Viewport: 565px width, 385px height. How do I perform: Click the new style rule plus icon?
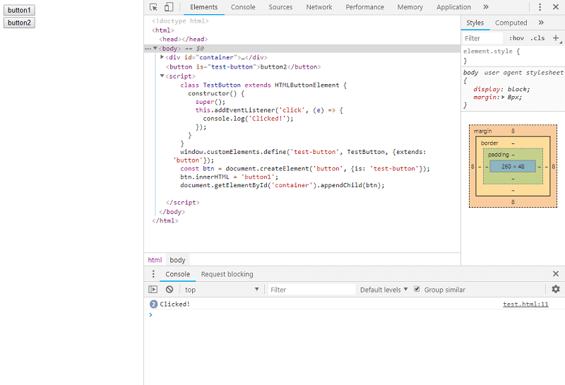click(x=556, y=38)
